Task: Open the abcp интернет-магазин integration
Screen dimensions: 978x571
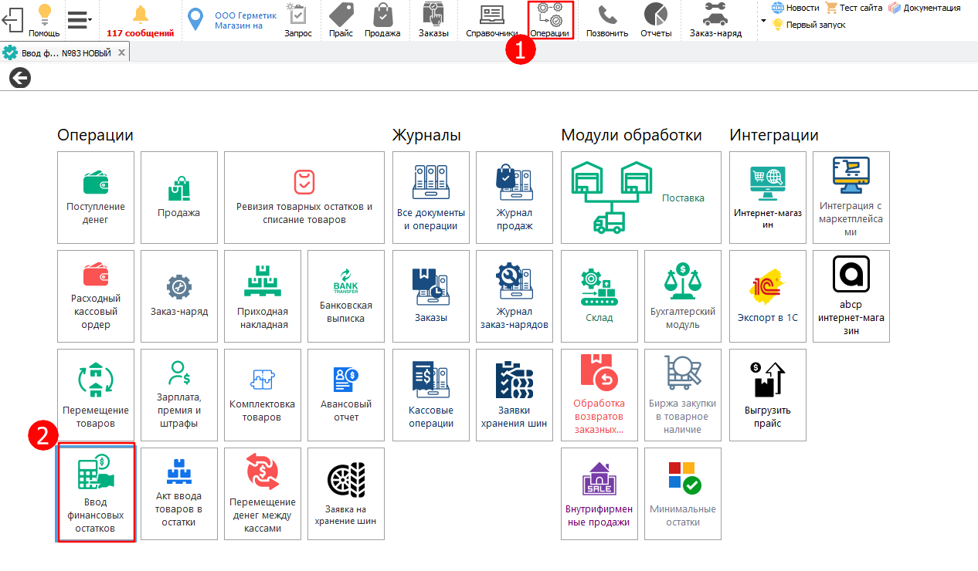Action: pos(851,296)
